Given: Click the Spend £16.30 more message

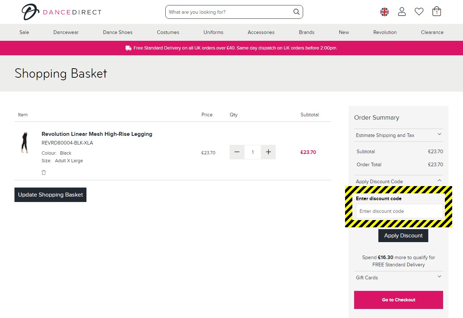Looking at the screenshot, I should tap(399, 261).
